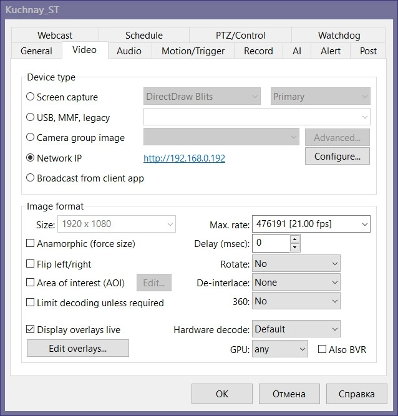Open the De-interlace dropdown
The height and width of the screenshot is (416, 398).
[296, 283]
